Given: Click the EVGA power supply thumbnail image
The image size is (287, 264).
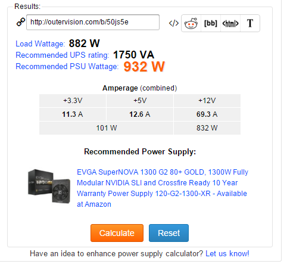Looking at the screenshot, I should 49,186.
